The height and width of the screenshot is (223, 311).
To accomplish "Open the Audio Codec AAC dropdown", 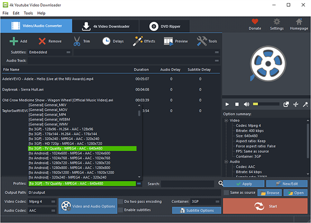I will pyautogui.click(x=42, y=210).
